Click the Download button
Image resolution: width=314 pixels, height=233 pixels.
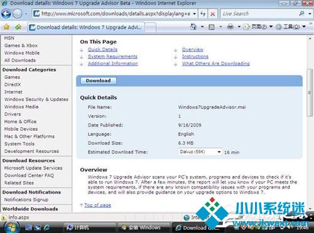tap(98, 81)
